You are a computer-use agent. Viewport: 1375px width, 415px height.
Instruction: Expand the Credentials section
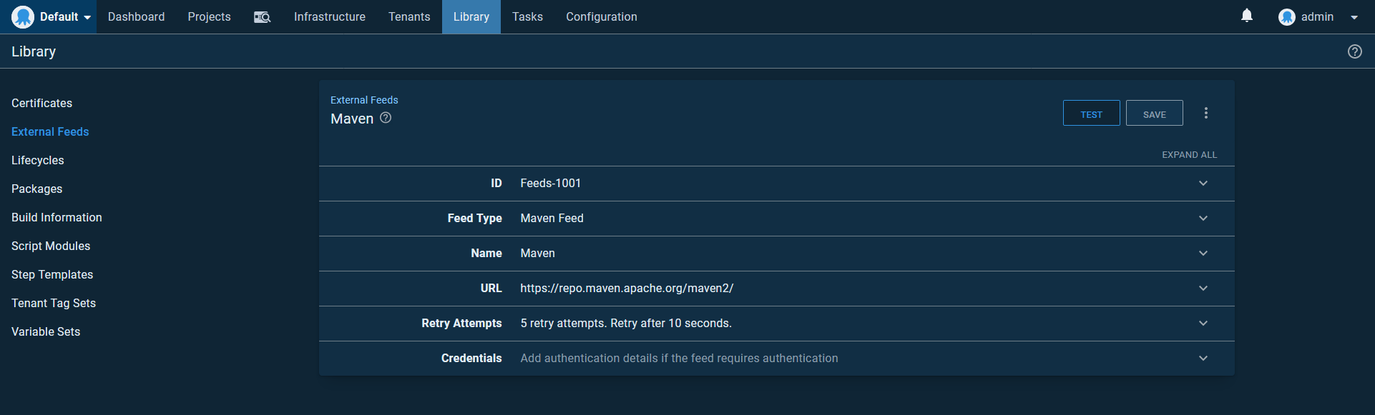tap(1203, 359)
